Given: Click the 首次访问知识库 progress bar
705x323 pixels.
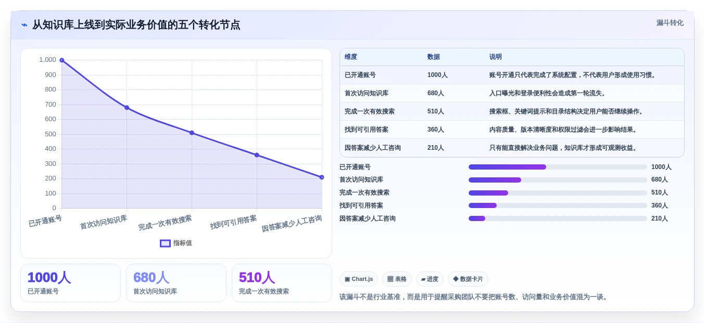Looking at the screenshot, I should coord(558,180).
